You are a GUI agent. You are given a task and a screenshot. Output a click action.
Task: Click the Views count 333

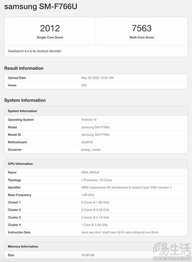click(x=84, y=85)
